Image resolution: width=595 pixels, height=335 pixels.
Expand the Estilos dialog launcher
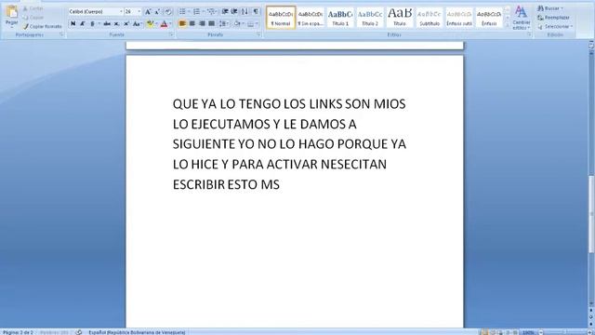click(529, 34)
